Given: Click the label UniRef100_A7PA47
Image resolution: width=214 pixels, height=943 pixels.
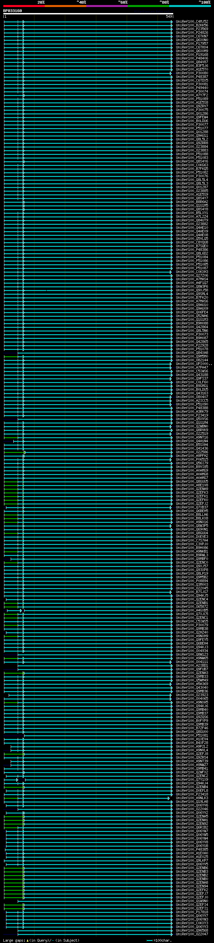Looking at the screenshot, I should (x=192, y=367).
